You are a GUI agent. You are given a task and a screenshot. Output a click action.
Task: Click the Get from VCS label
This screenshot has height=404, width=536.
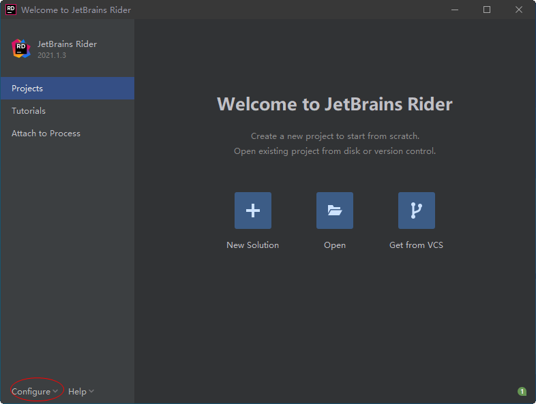tap(417, 245)
